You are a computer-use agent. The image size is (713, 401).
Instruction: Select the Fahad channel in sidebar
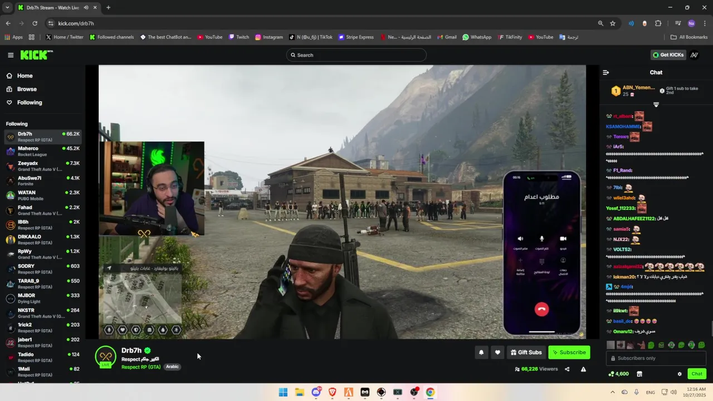[42, 210]
